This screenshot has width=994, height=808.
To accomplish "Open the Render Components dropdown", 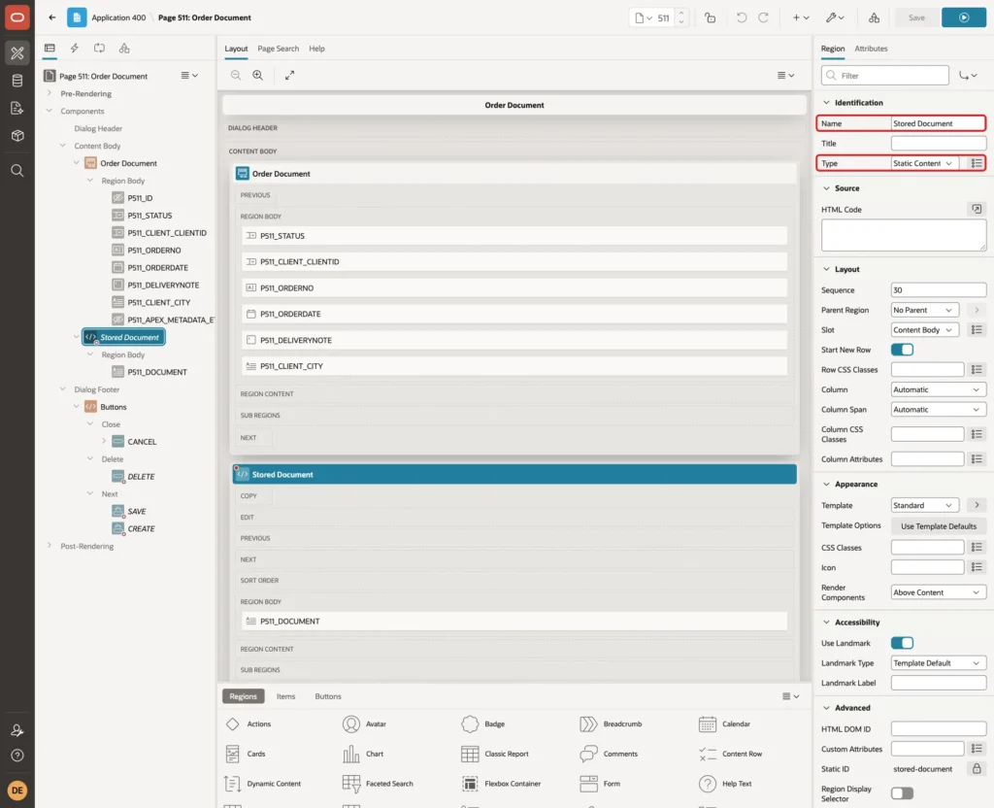I will pyautogui.click(x=939, y=592).
